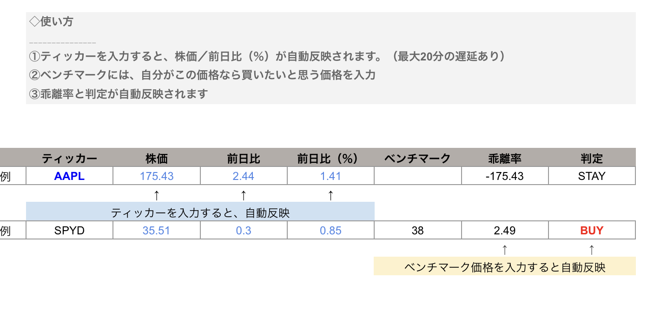Click the STAY judgment cell
Image resolution: width=654 pixels, height=312 pixels.
click(x=592, y=176)
